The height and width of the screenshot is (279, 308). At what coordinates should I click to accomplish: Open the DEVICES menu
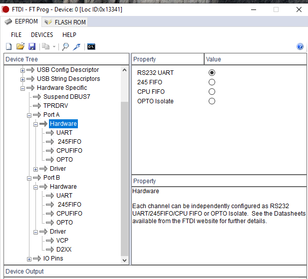[x=42, y=35]
